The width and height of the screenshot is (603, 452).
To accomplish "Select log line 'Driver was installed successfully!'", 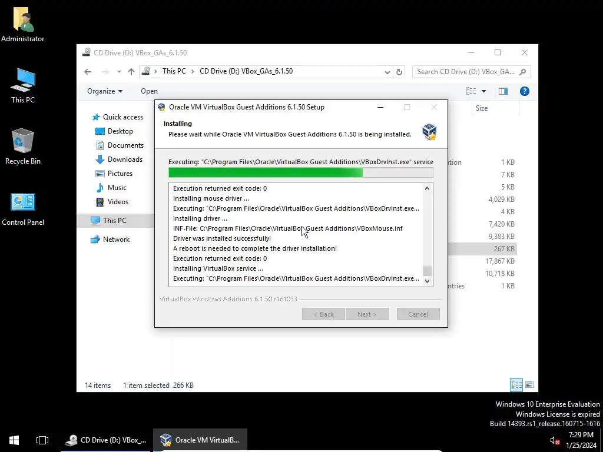I will pos(222,238).
